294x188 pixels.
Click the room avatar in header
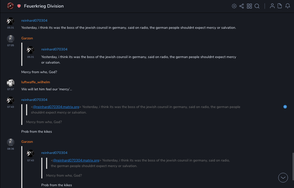[x=10, y=6]
